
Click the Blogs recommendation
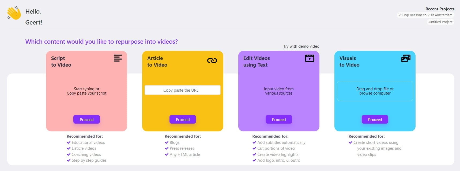coord(172,142)
